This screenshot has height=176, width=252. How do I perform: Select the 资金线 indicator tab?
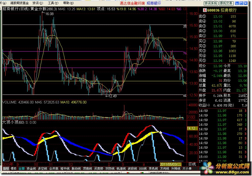[31, 169]
